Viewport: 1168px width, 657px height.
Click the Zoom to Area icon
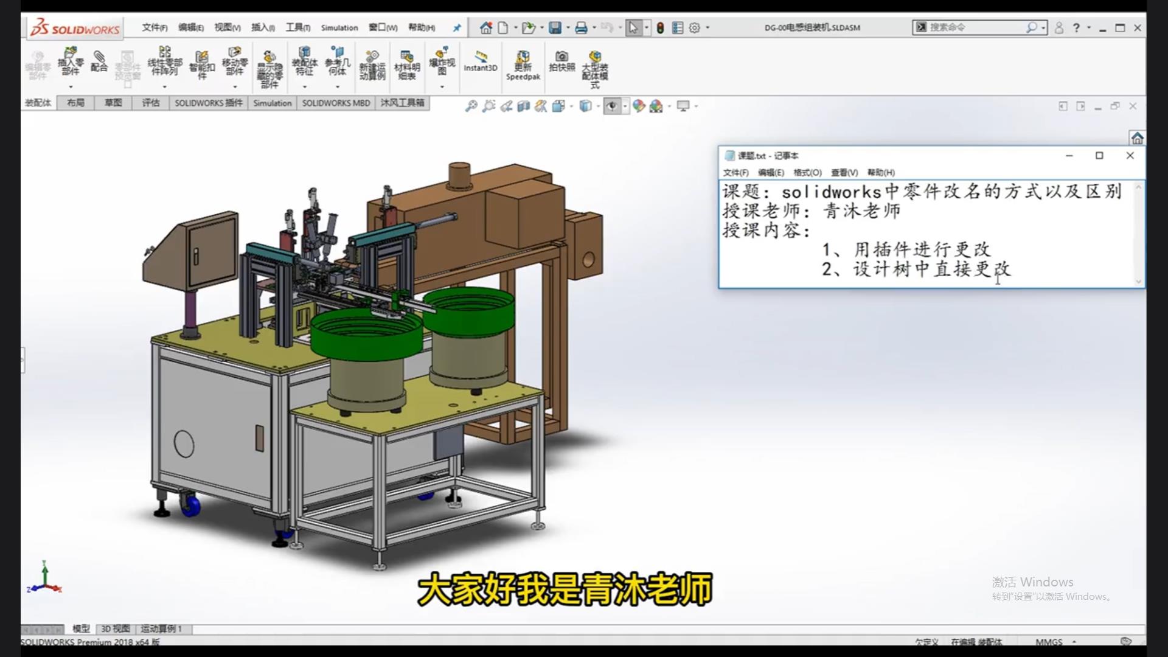pos(488,106)
